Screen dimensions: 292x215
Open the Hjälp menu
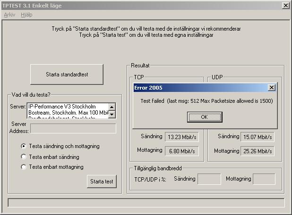[x=26, y=15]
